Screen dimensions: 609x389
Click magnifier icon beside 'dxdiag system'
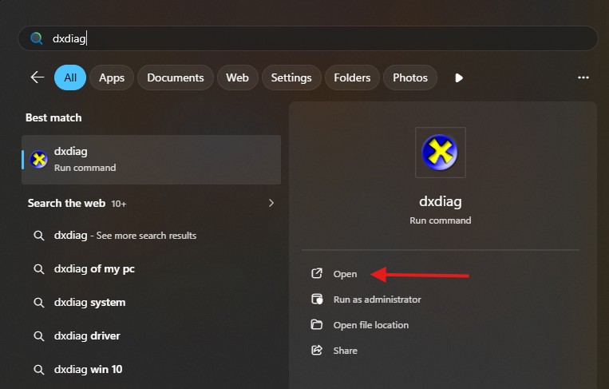(x=39, y=303)
